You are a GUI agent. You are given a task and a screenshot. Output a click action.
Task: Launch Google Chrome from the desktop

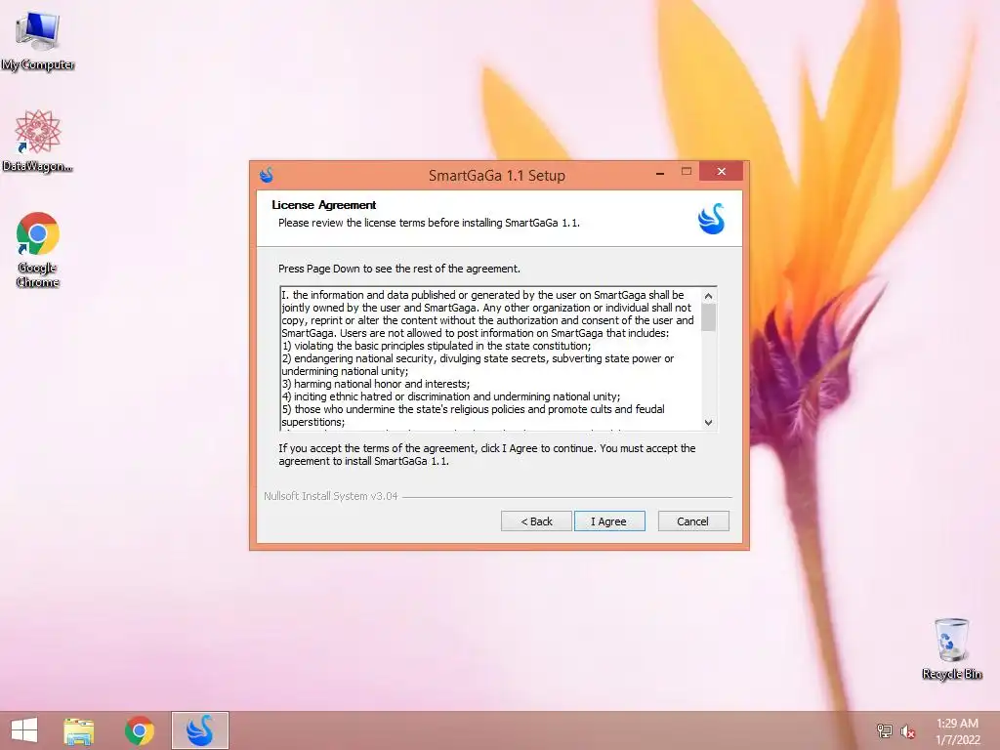pos(38,249)
